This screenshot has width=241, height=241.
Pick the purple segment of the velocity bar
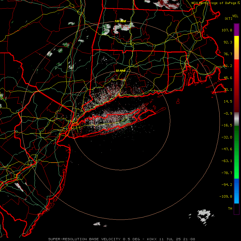click(x=236, y=30)
